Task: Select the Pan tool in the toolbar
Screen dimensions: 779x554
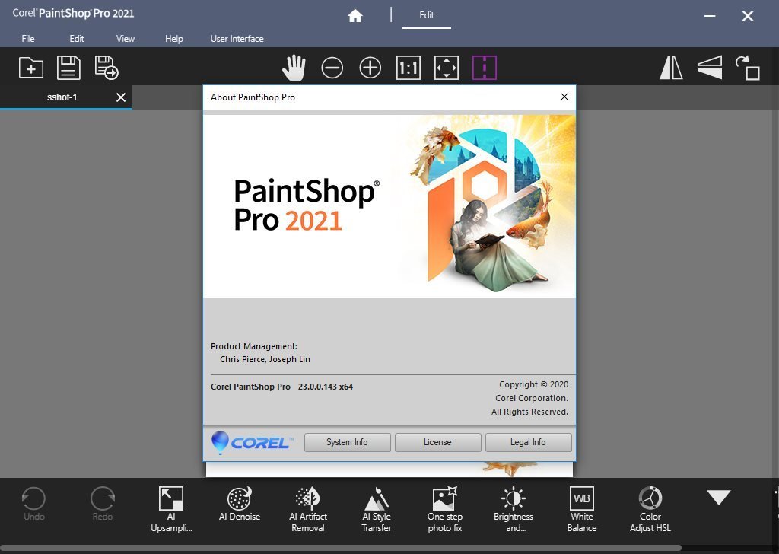Action: pos(294,68)
